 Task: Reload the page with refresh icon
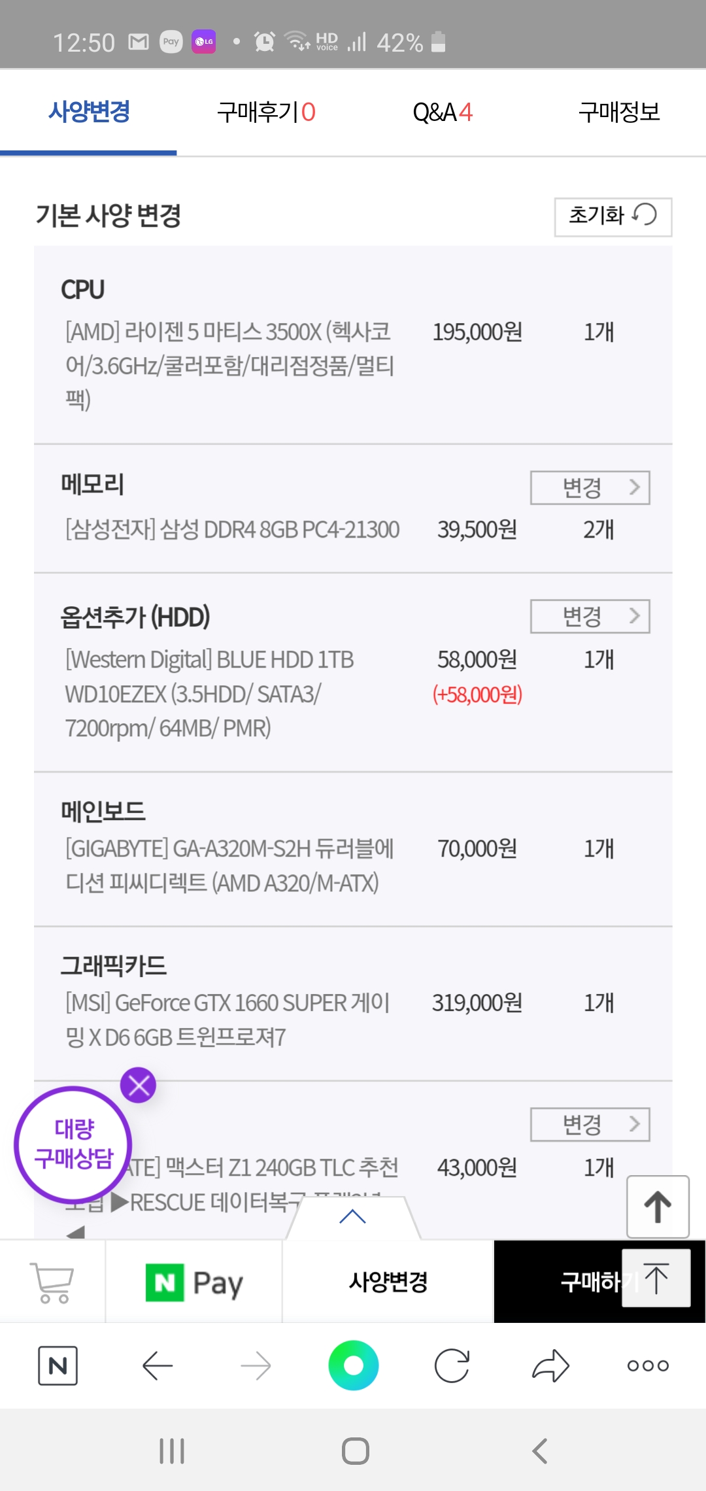click(452, 1365)
